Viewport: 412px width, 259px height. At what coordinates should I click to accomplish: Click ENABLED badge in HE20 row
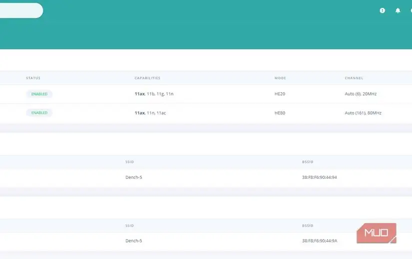click(x=39, y=94)
